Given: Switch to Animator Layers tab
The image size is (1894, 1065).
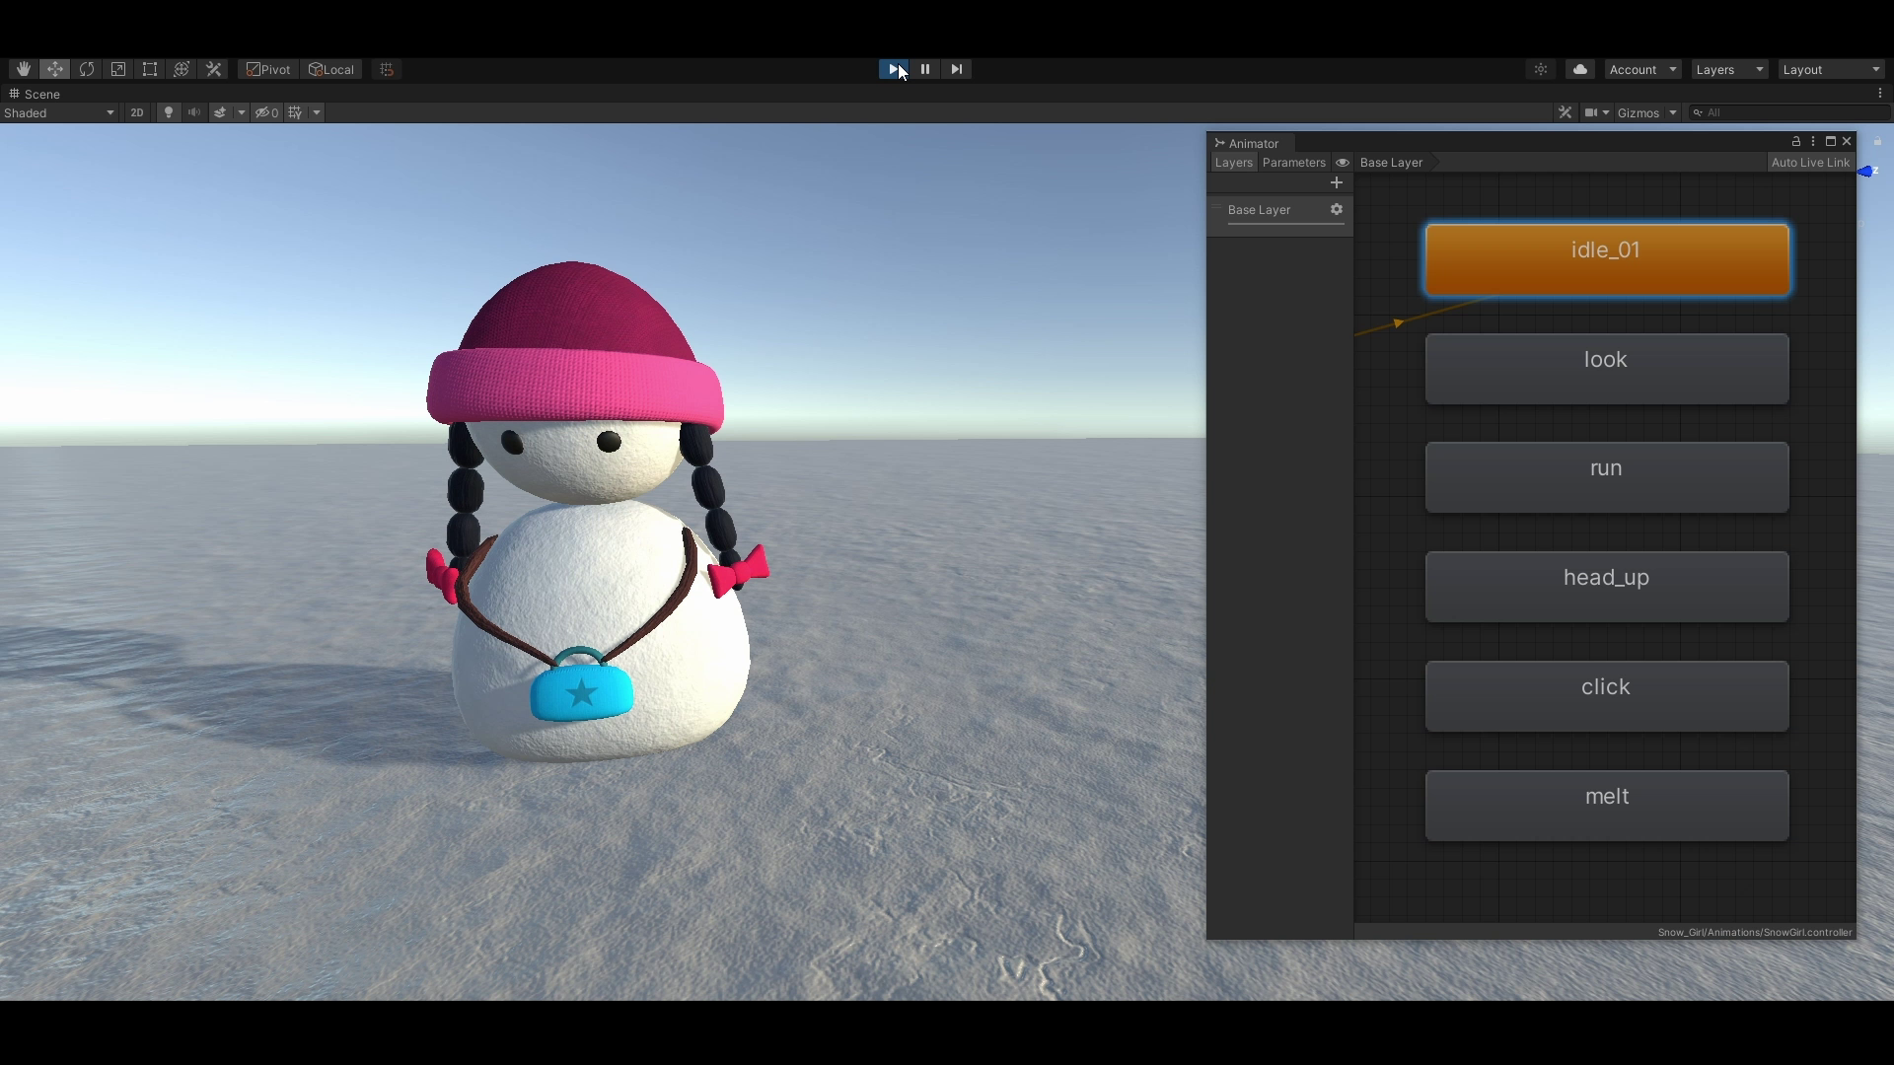Looking at the screenshot, I should pyautogui.click(x=1233, y=163).
